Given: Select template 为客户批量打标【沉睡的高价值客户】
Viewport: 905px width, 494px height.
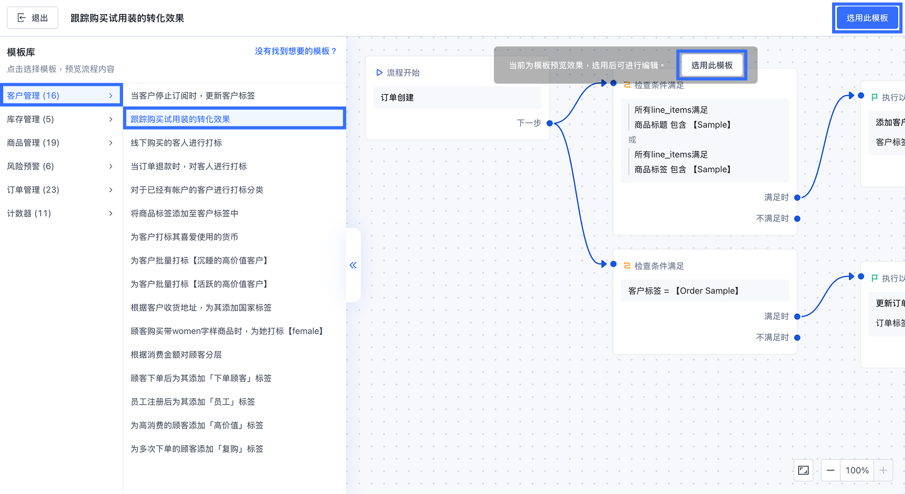Looking at the screenshot, I should pyautogui.click(x=235, y=260).
